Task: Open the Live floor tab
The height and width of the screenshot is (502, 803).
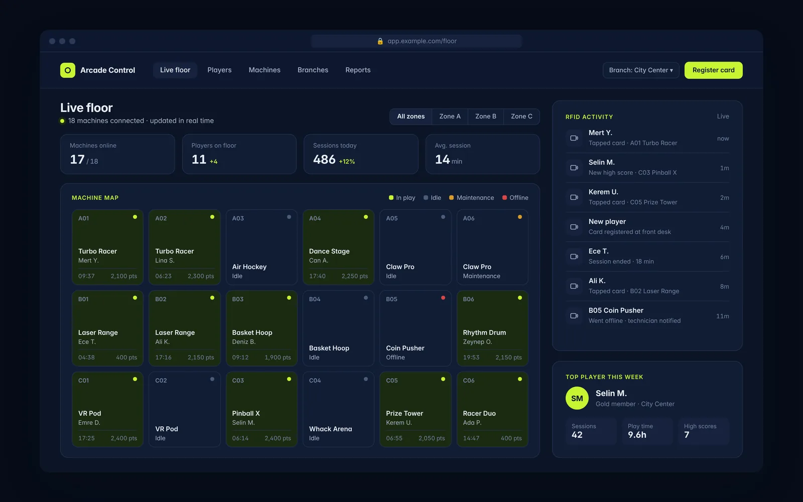Action: tap(175, 70)
